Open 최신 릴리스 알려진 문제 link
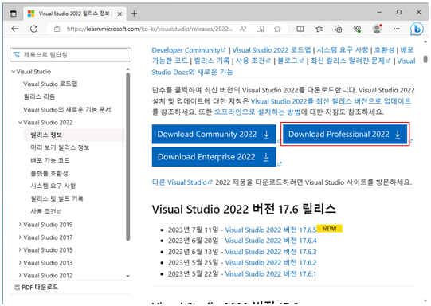The image size is (431, 306). [x=350, y=61]
